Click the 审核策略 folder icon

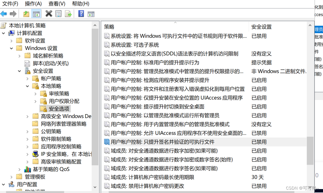click(43, 94)
